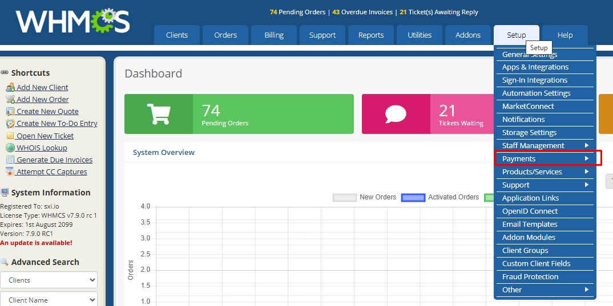Click the Add New Client person icon
613x306 pixels.
pos(10,87)
